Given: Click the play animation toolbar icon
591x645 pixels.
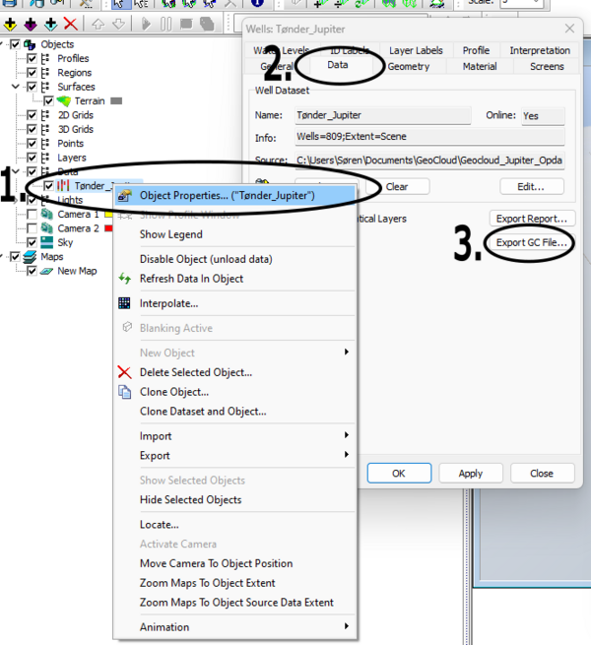Looking at the screenshot, I should (146, 24).
